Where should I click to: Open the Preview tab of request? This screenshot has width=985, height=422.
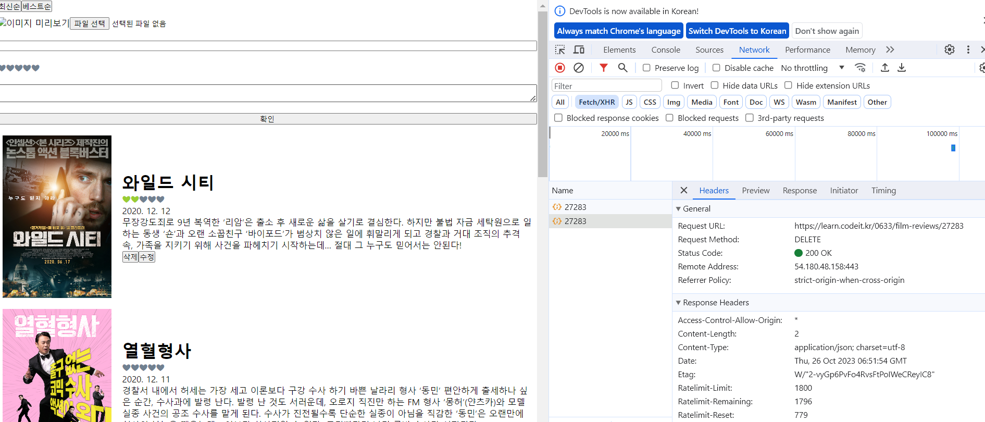(755, 191)
